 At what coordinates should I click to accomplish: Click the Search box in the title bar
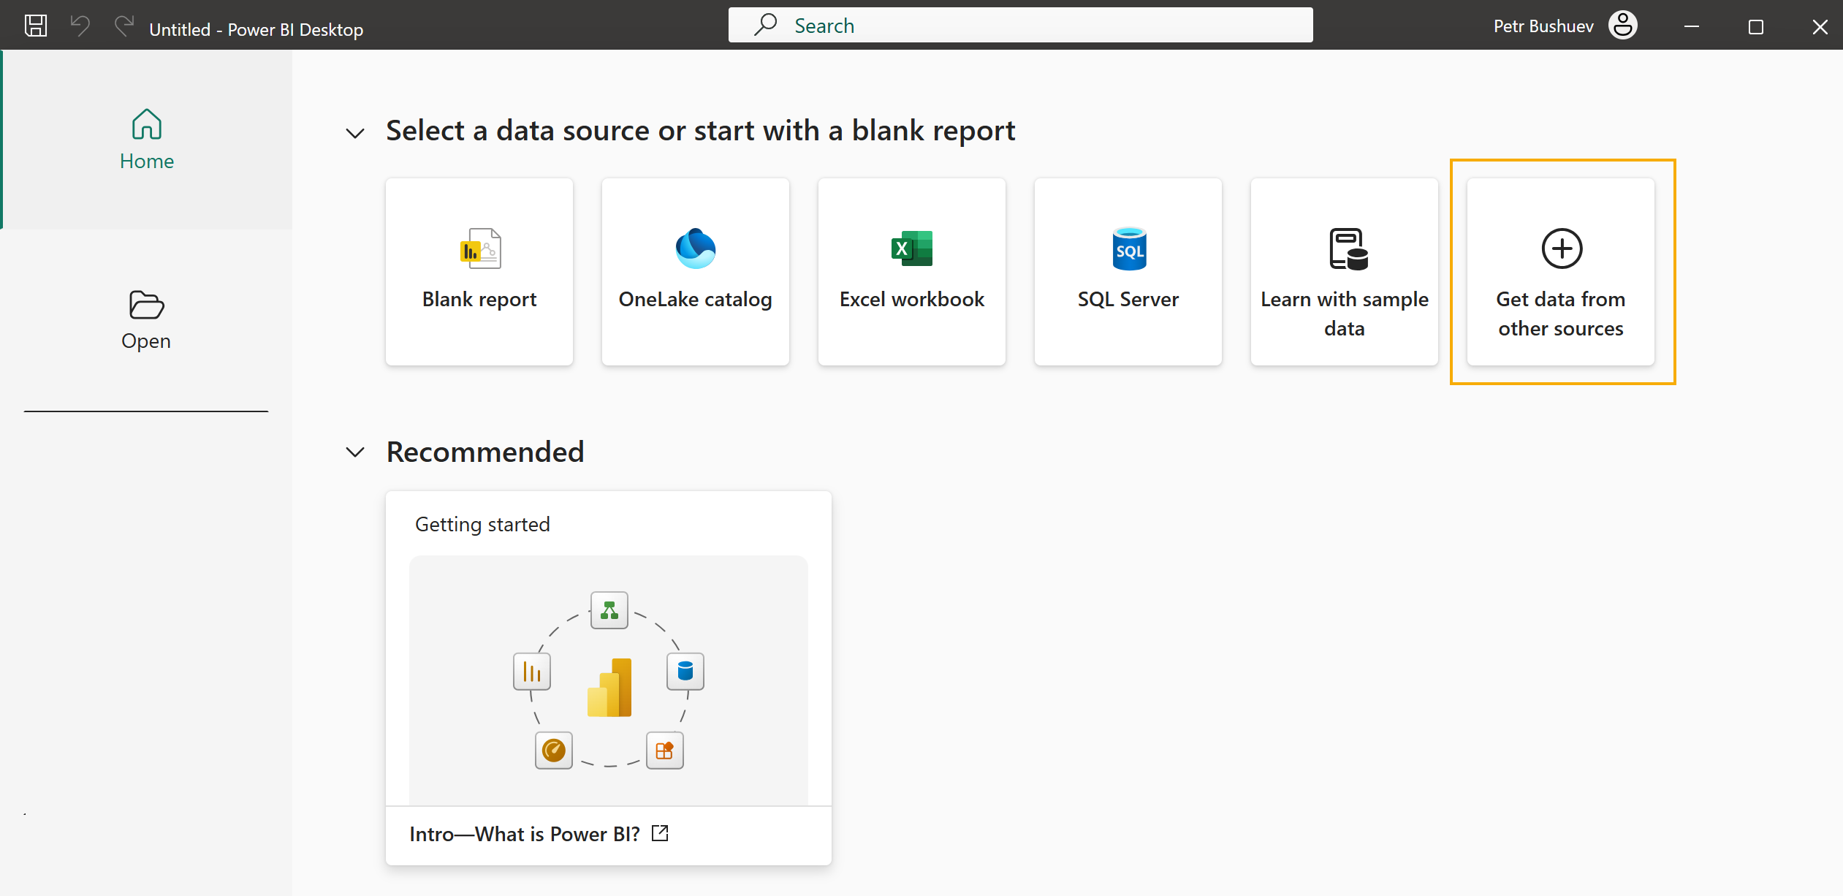pyautogui.click(x=1020, y=26)
